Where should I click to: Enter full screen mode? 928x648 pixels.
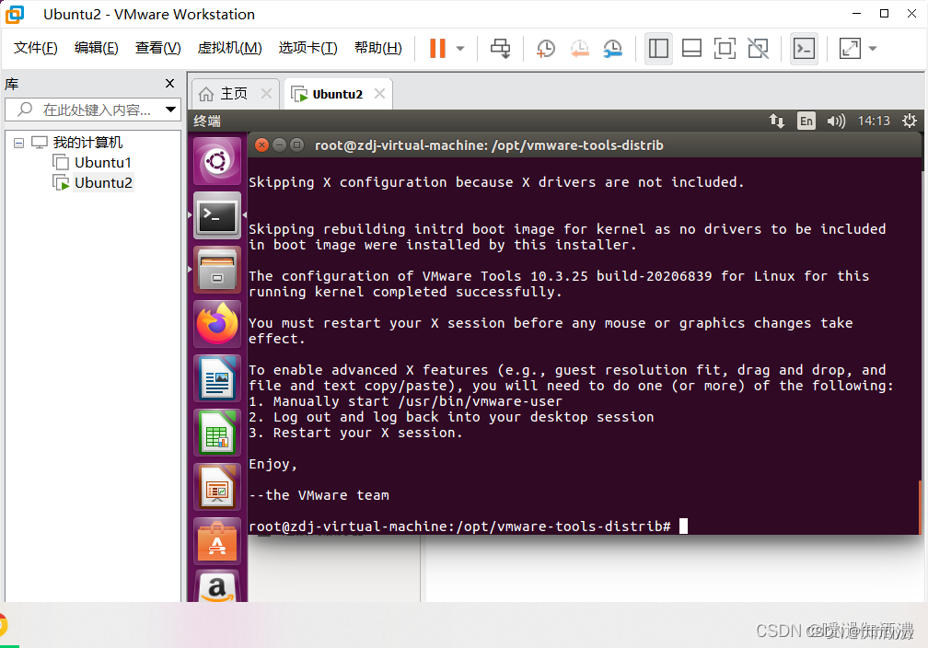tap(725, 49)
